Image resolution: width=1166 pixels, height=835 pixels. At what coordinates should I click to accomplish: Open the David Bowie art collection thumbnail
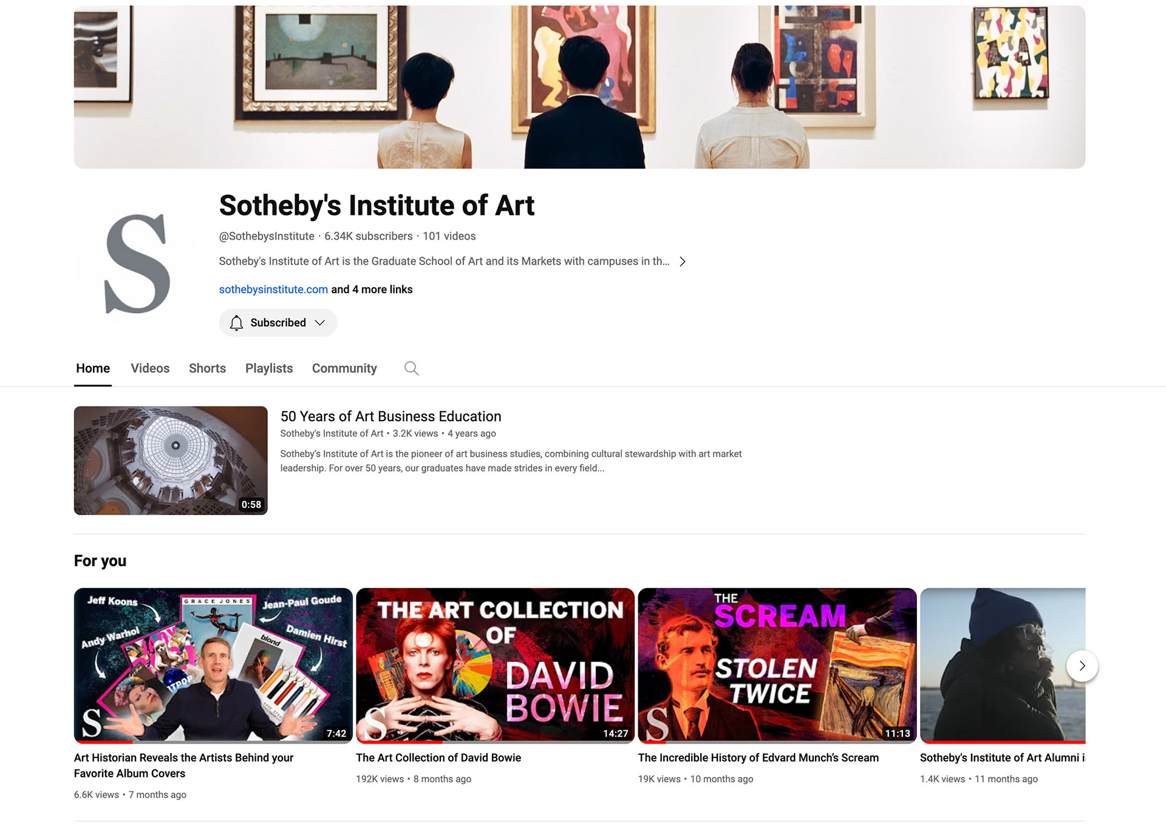click(x=495, y=665)
